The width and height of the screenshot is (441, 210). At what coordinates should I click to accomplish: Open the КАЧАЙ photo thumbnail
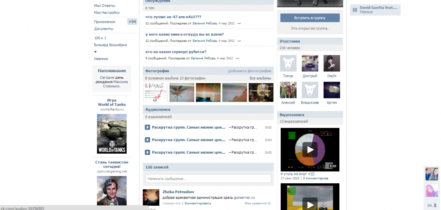coord(155,92)
